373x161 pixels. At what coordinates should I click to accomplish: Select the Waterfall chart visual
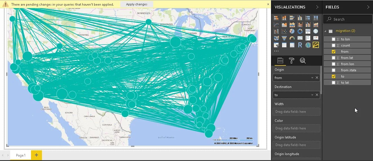276,31
